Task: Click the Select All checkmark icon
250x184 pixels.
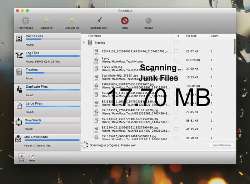Action: (x=47, y=21)
